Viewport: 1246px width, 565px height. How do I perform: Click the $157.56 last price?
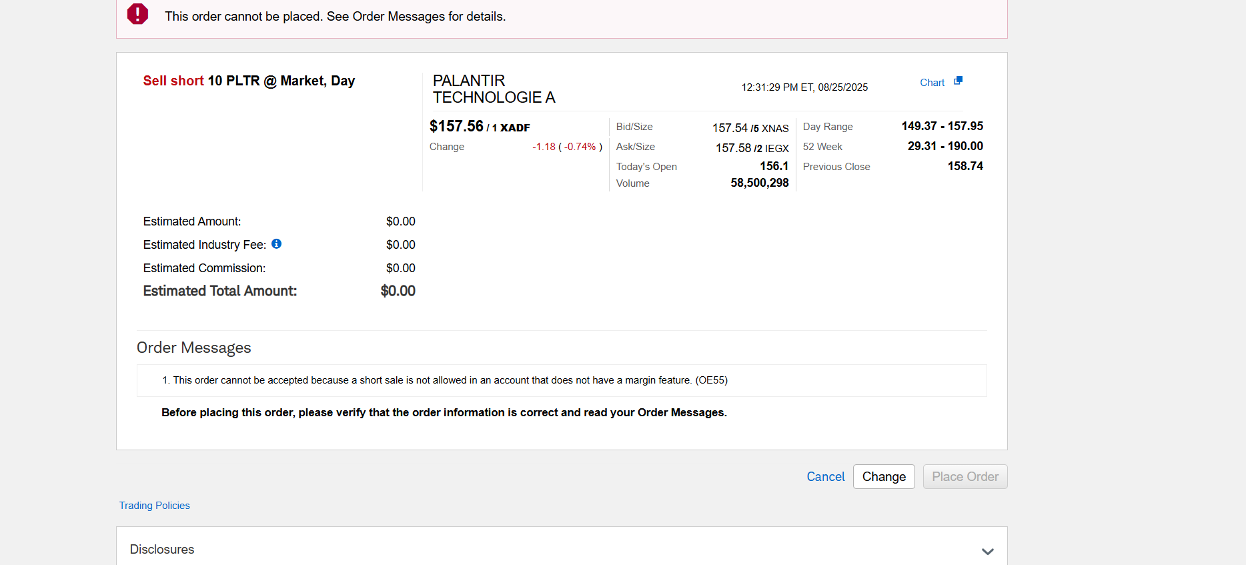[x=456, y=126]
